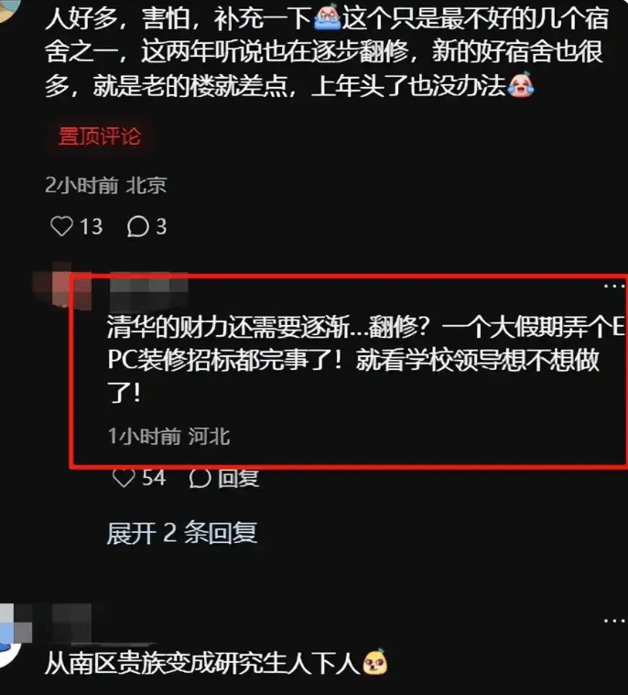
Task: Click the 2小时前 北京 timestamp
Action: [x=105, y=185]
